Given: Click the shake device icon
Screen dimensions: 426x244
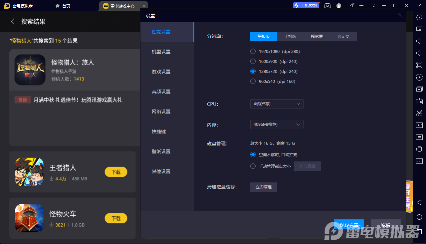Looking at the screenshot, I should [x=419, y=149].
